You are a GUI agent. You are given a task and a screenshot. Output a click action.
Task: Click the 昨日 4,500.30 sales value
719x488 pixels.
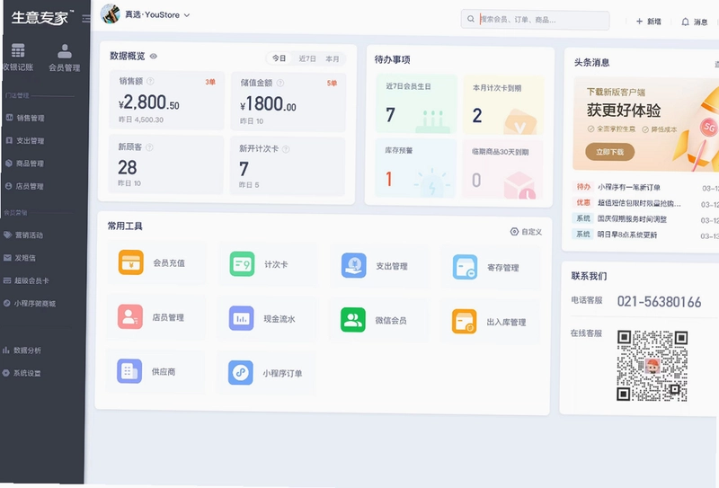tap(141, 120)
